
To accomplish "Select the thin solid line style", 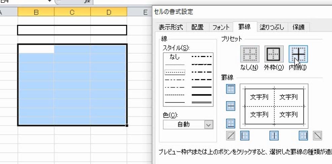I will pyautogui.click(x=175, y=102).
